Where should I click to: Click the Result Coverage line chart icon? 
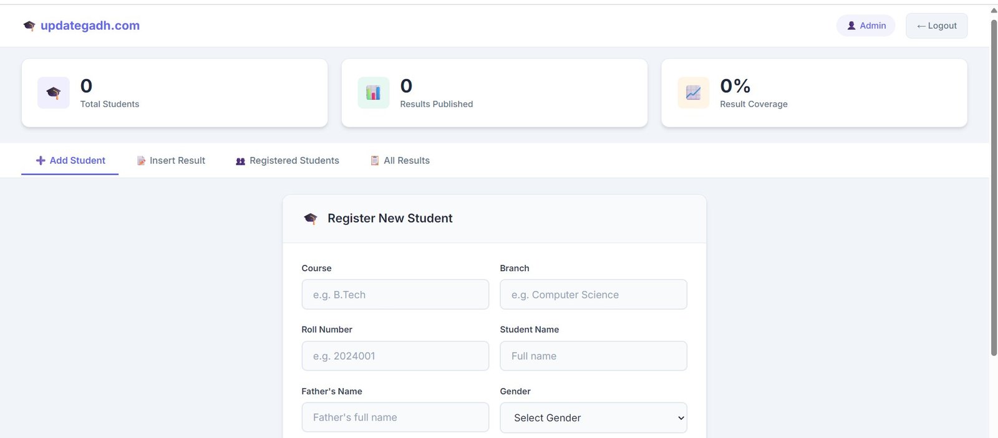coord(694,93)
